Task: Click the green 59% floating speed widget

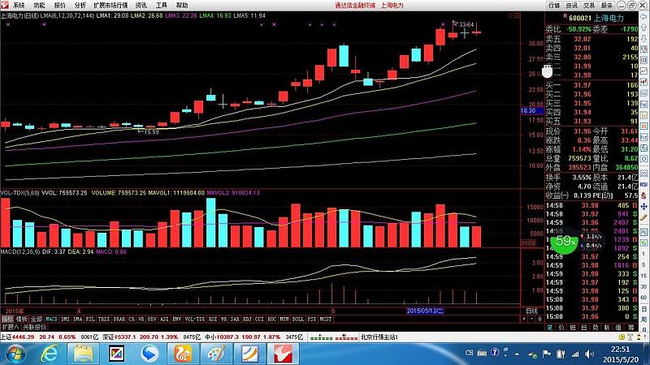Action: (x=564, y=241)
